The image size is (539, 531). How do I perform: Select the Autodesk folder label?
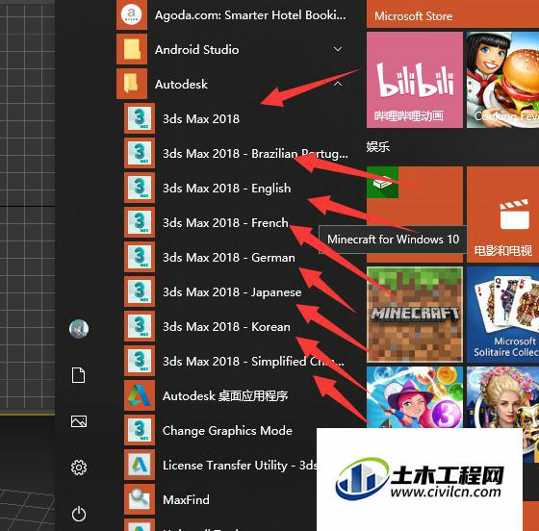(x=181, y=84)
